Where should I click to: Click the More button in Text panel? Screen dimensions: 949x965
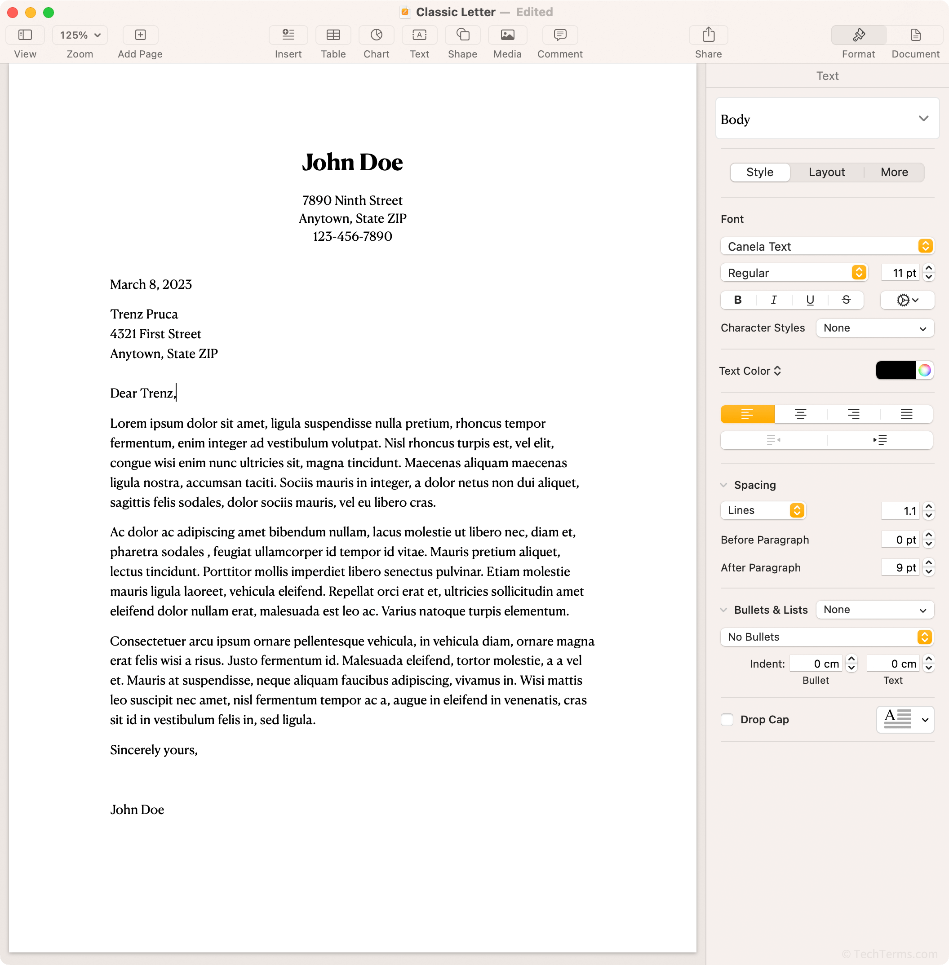[894, 171]
